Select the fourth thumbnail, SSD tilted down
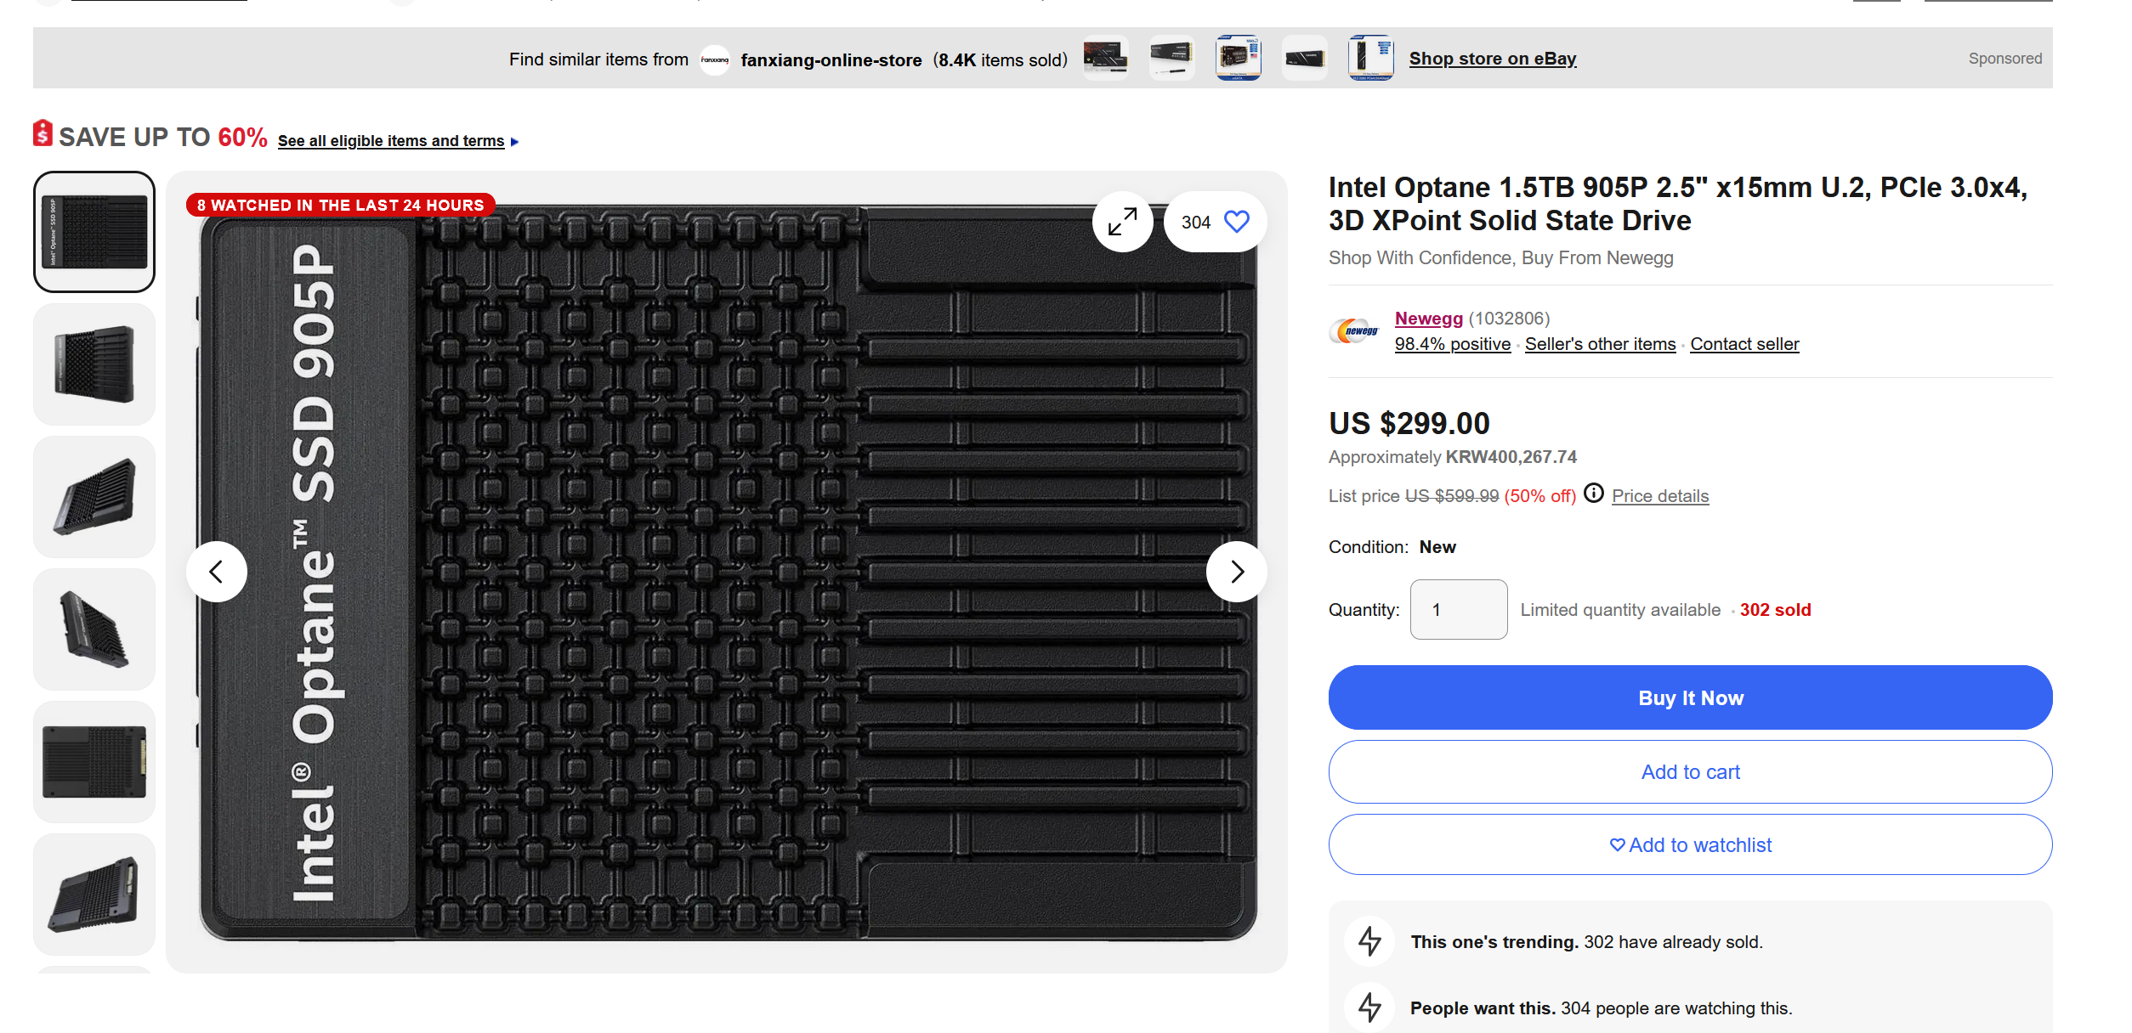Viewport: 2132px width, 1033px height. (94, 629)
